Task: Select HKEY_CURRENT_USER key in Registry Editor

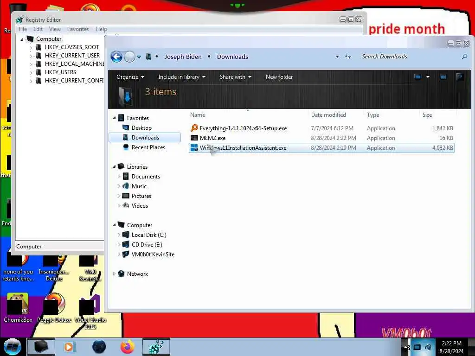Action: click(x=72, y=56)
